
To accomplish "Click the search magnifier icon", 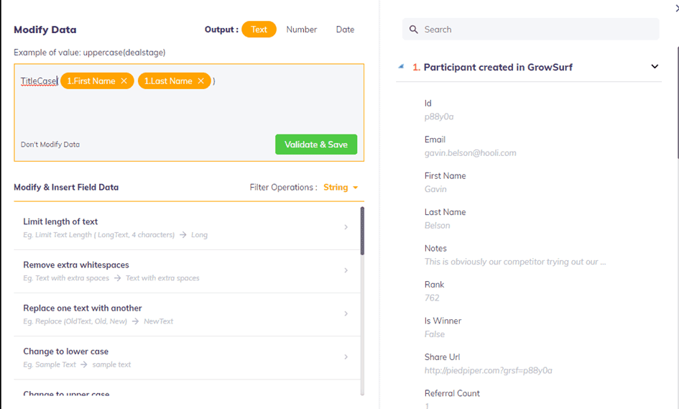I will coord(414,29).
